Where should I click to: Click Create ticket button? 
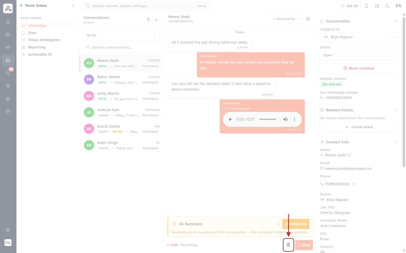[359, 127]
